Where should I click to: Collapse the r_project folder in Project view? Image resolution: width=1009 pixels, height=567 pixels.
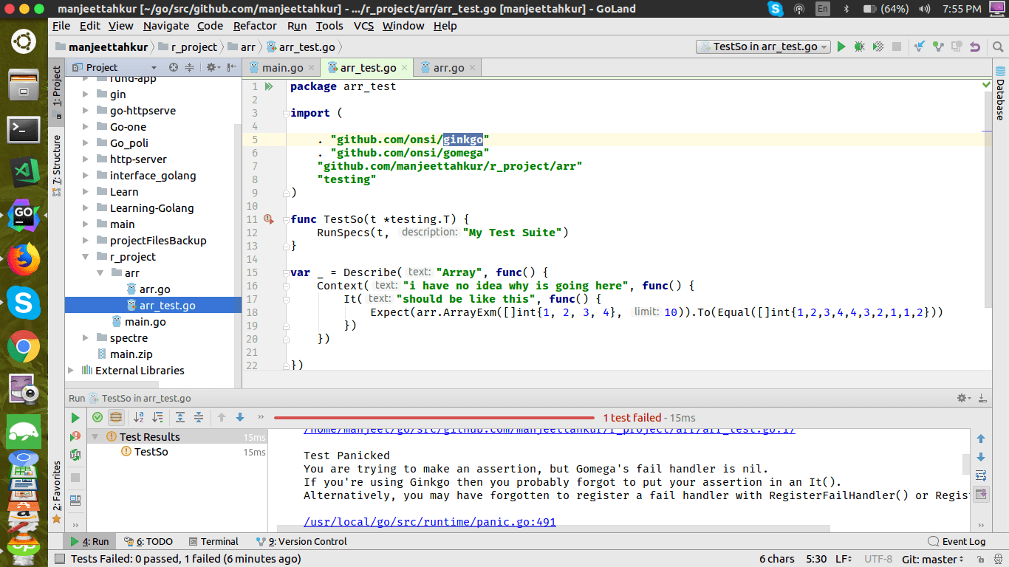click(86, 256)
